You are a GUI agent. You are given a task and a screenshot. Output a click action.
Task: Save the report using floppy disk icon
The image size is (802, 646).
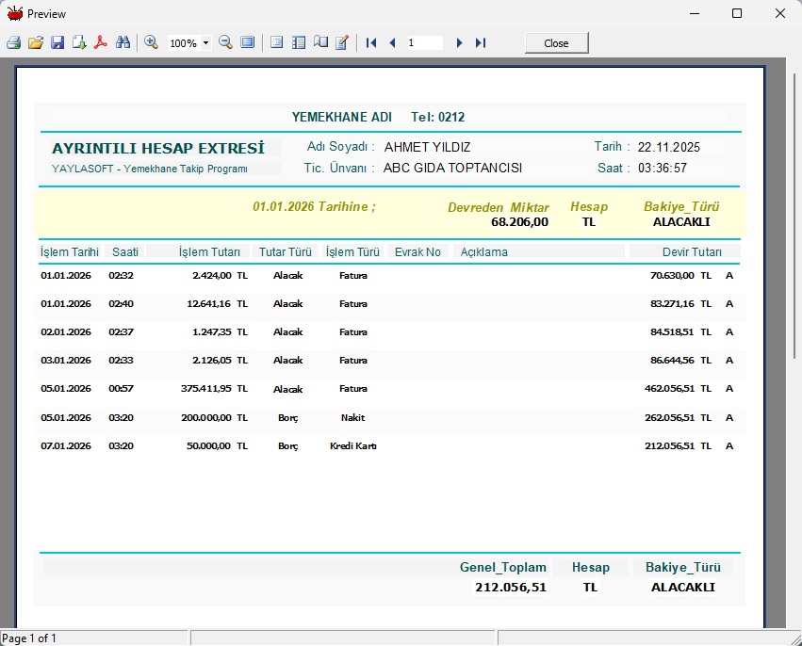point(57,43)
